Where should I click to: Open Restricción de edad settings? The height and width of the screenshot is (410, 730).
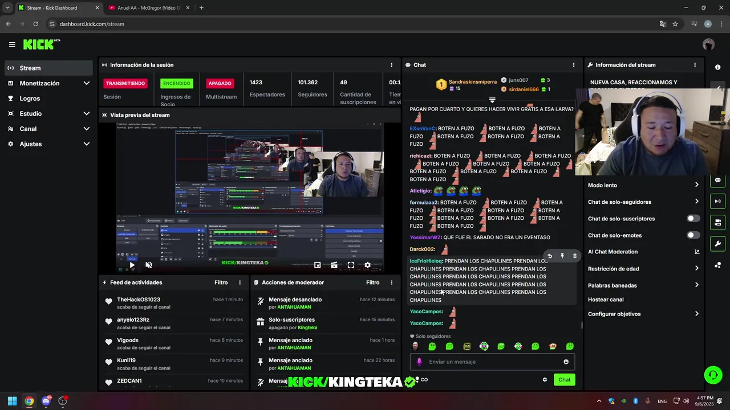(x=643, y=269)
